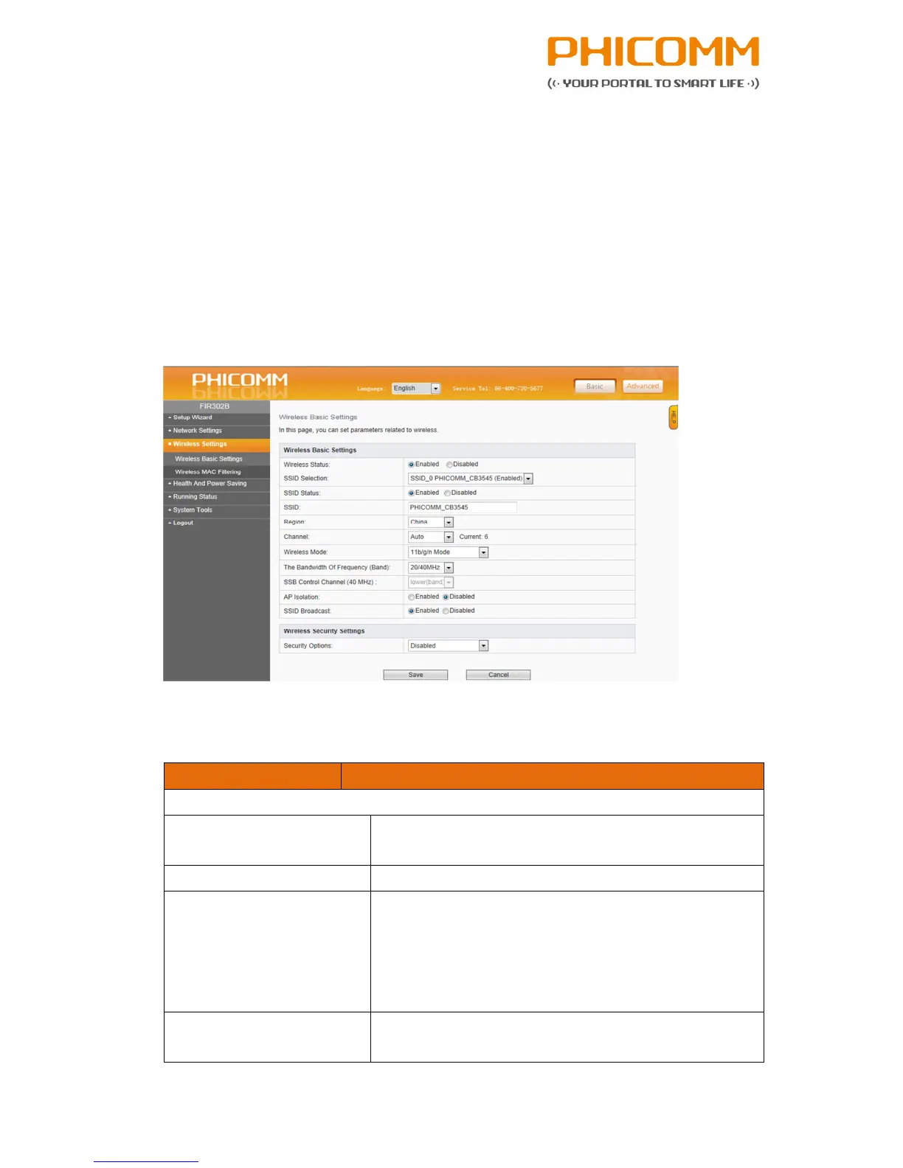
Task: Click the SSB Control Channel dropdown
Action: [x=431, y=583]
